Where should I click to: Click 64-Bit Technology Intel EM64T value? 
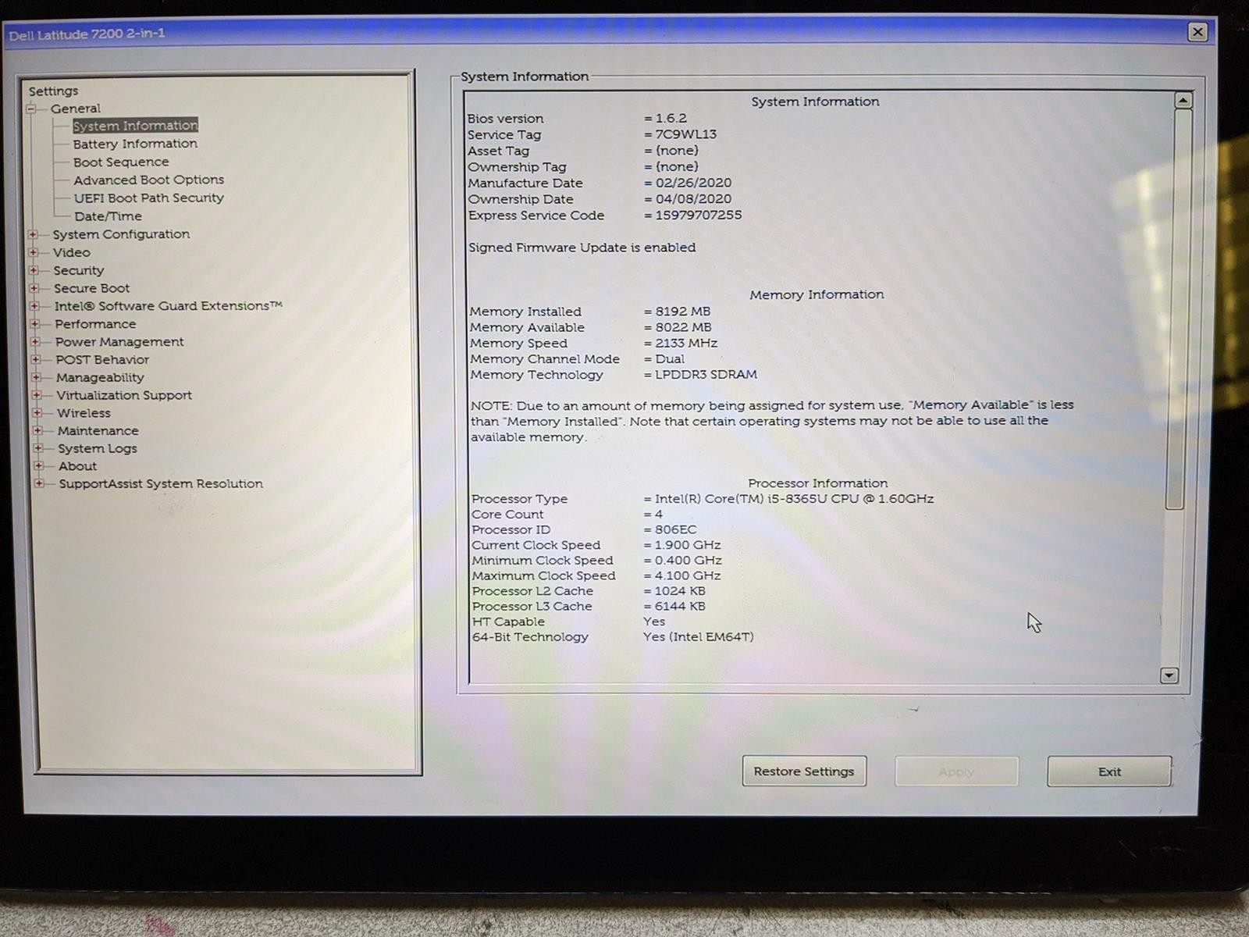pyautogui.click(x=698, y=637)
